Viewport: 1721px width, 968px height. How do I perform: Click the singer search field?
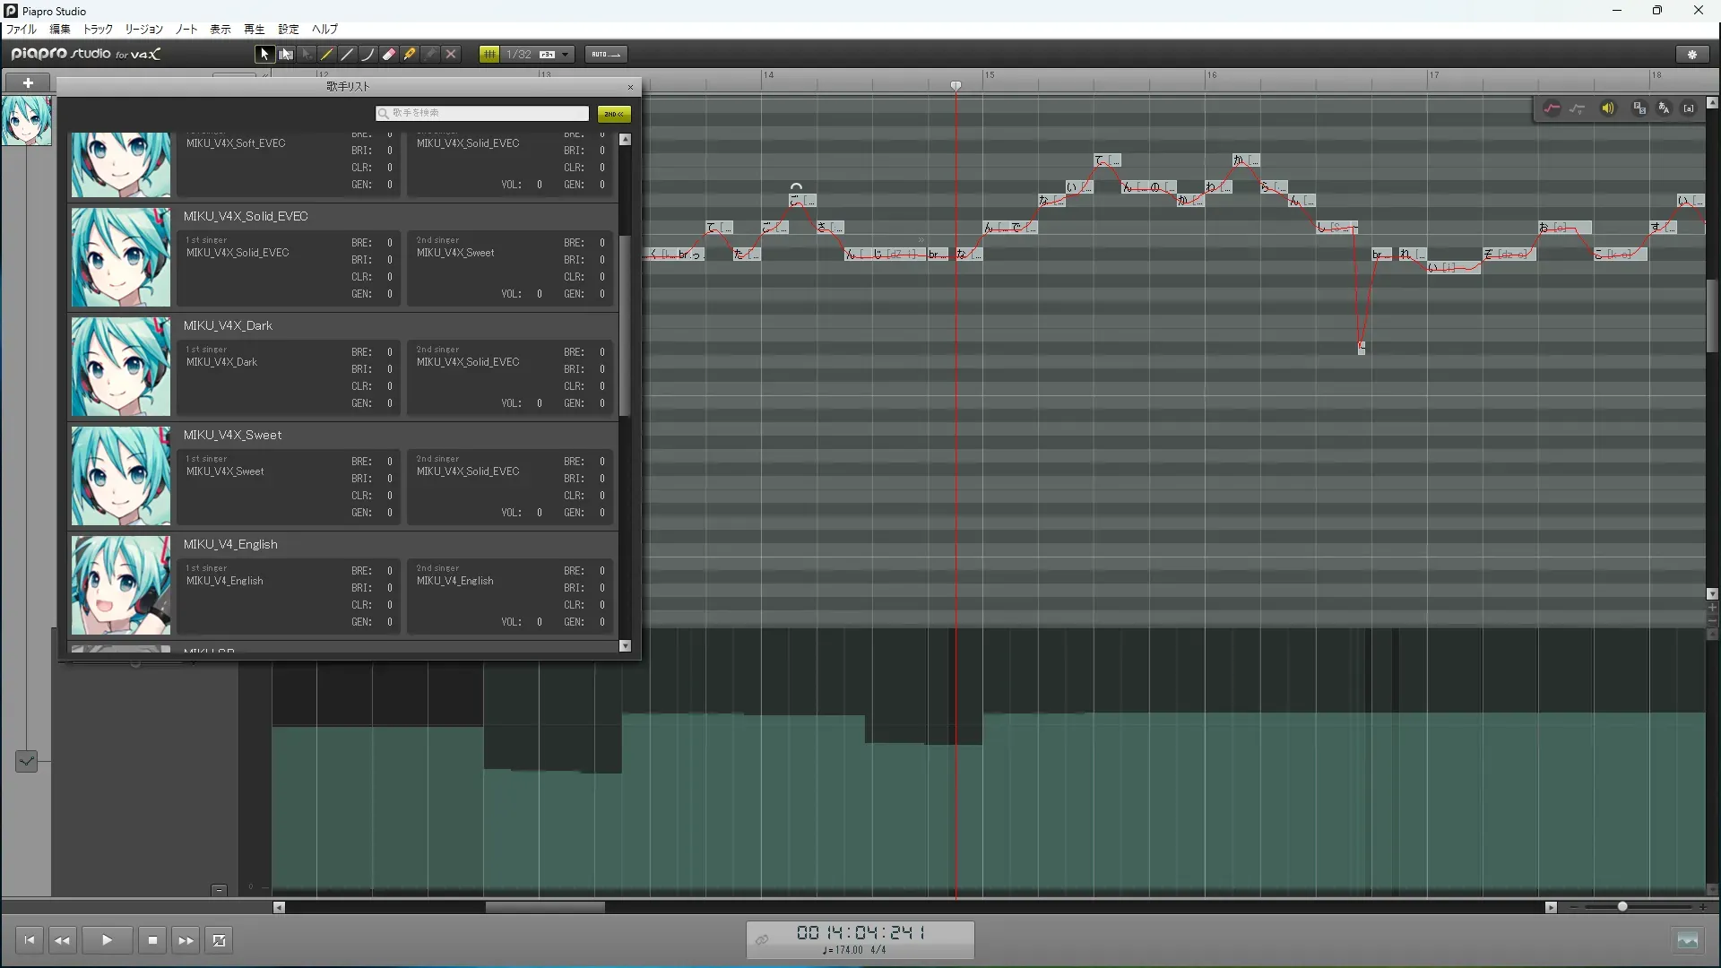482,113
